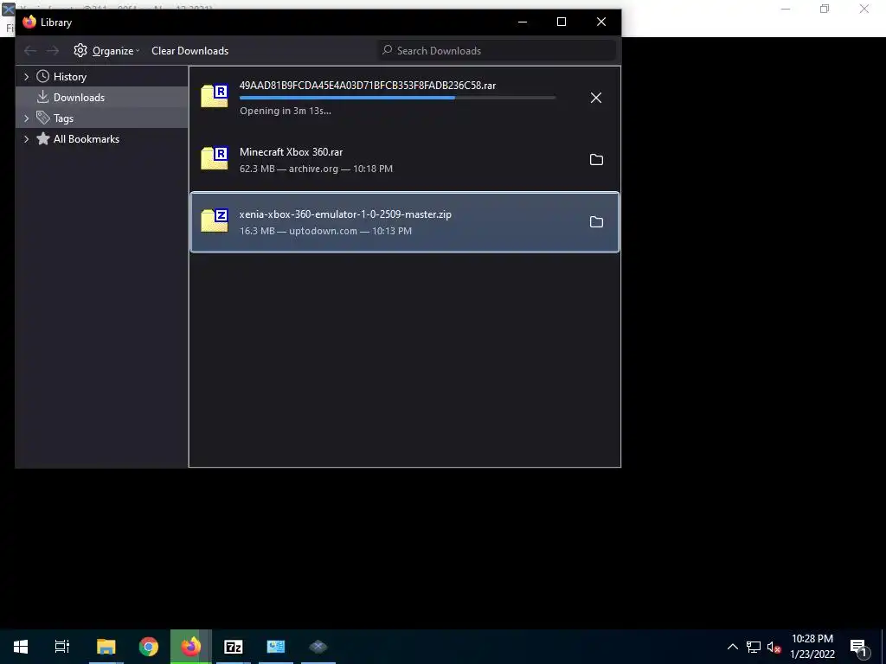Open Google Chrome from the taskbar
Image resolution: width=886 pixels, height=664 pixels.
point(149,647)
